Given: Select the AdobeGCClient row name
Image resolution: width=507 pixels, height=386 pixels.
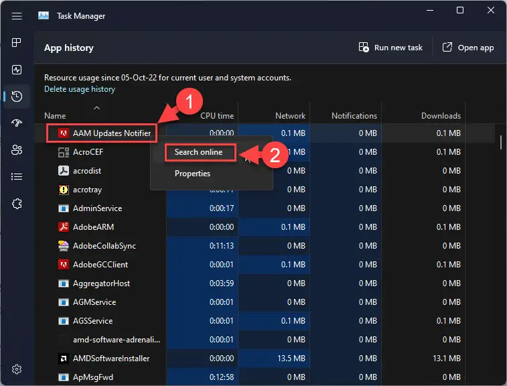Looking at the screenshot, I should [100, 265].
